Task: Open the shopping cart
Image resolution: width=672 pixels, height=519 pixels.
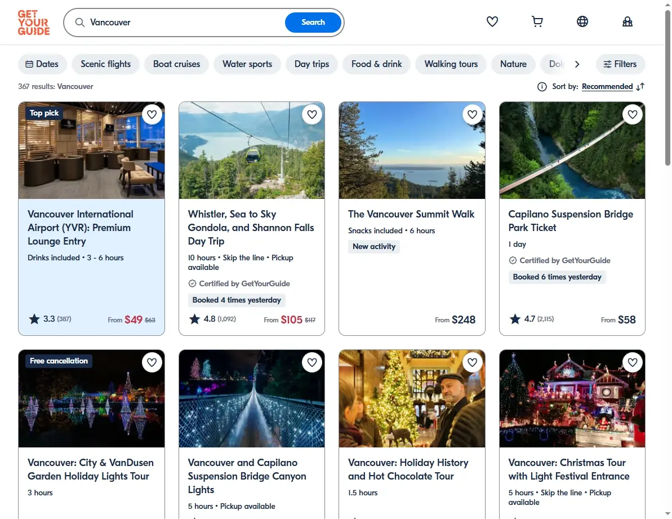Action: 537,21
